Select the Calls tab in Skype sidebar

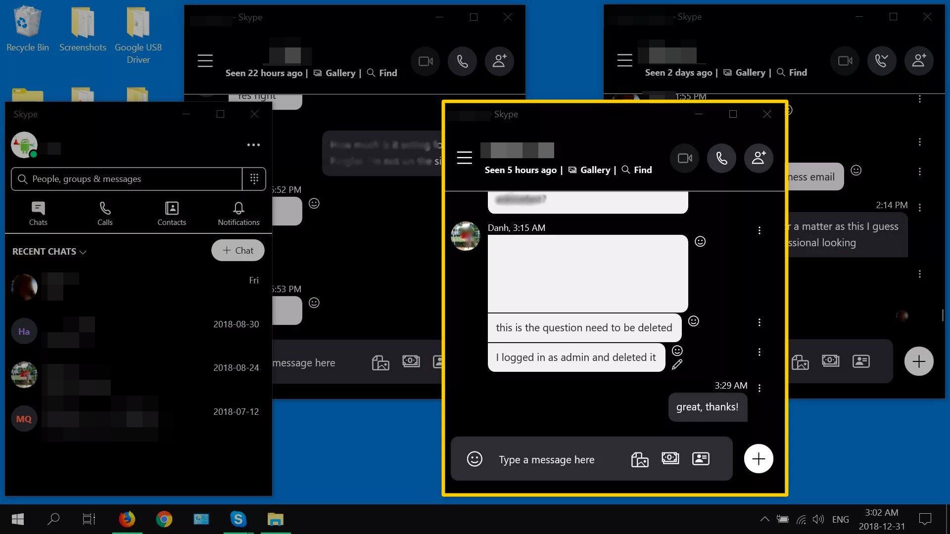click(x=105, y=212)
